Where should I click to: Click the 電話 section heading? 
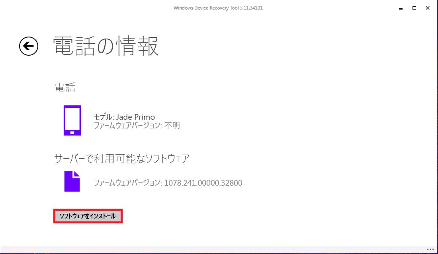(x=65, y=87)
